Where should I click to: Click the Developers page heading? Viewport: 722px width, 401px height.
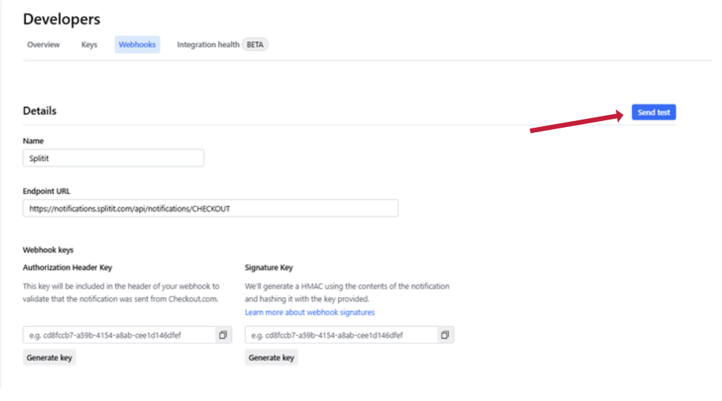(x=62, y=19)
